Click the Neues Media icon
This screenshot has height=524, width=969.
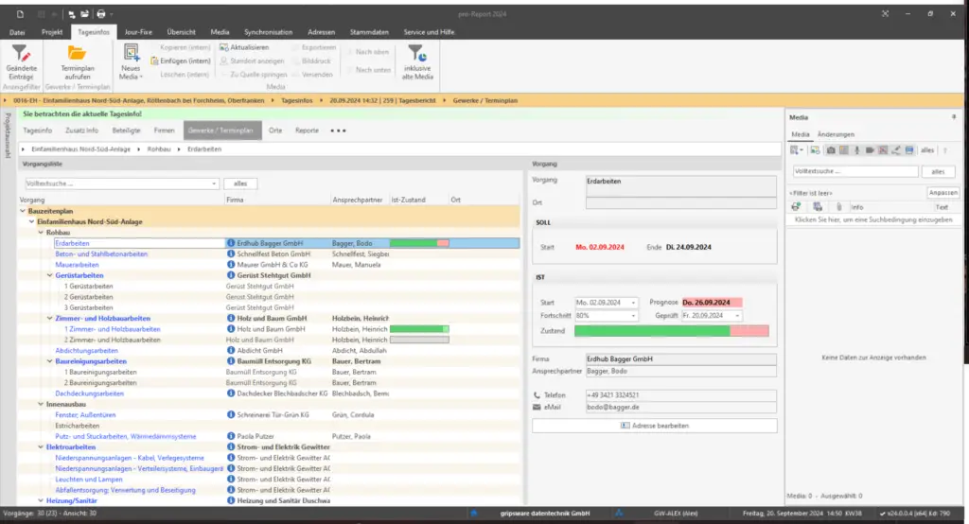[131, 52]
